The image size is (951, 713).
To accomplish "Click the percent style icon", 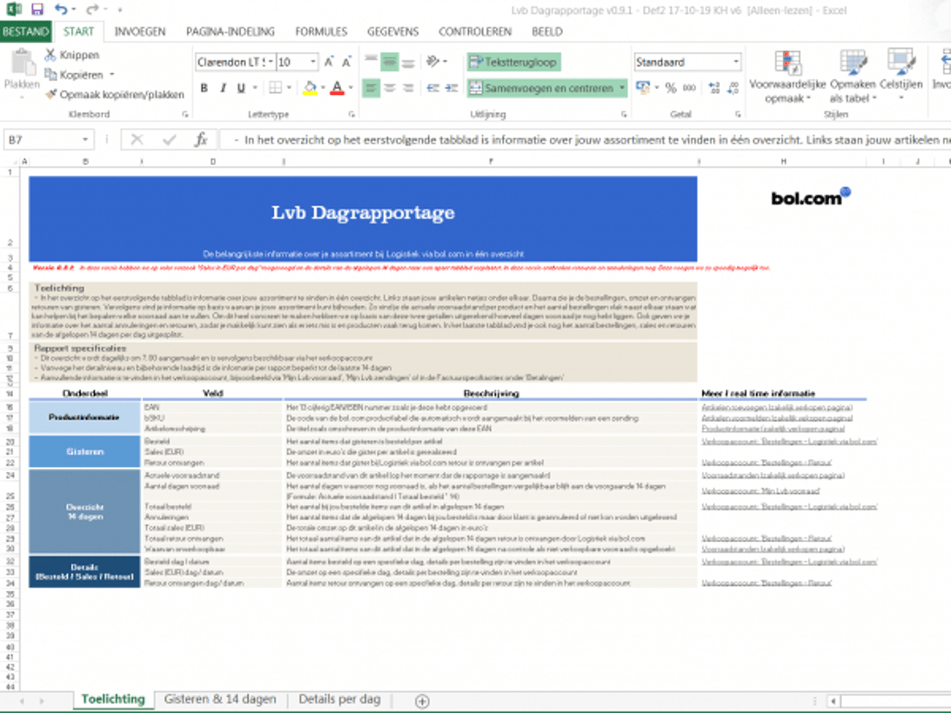I will click(670, 88).
